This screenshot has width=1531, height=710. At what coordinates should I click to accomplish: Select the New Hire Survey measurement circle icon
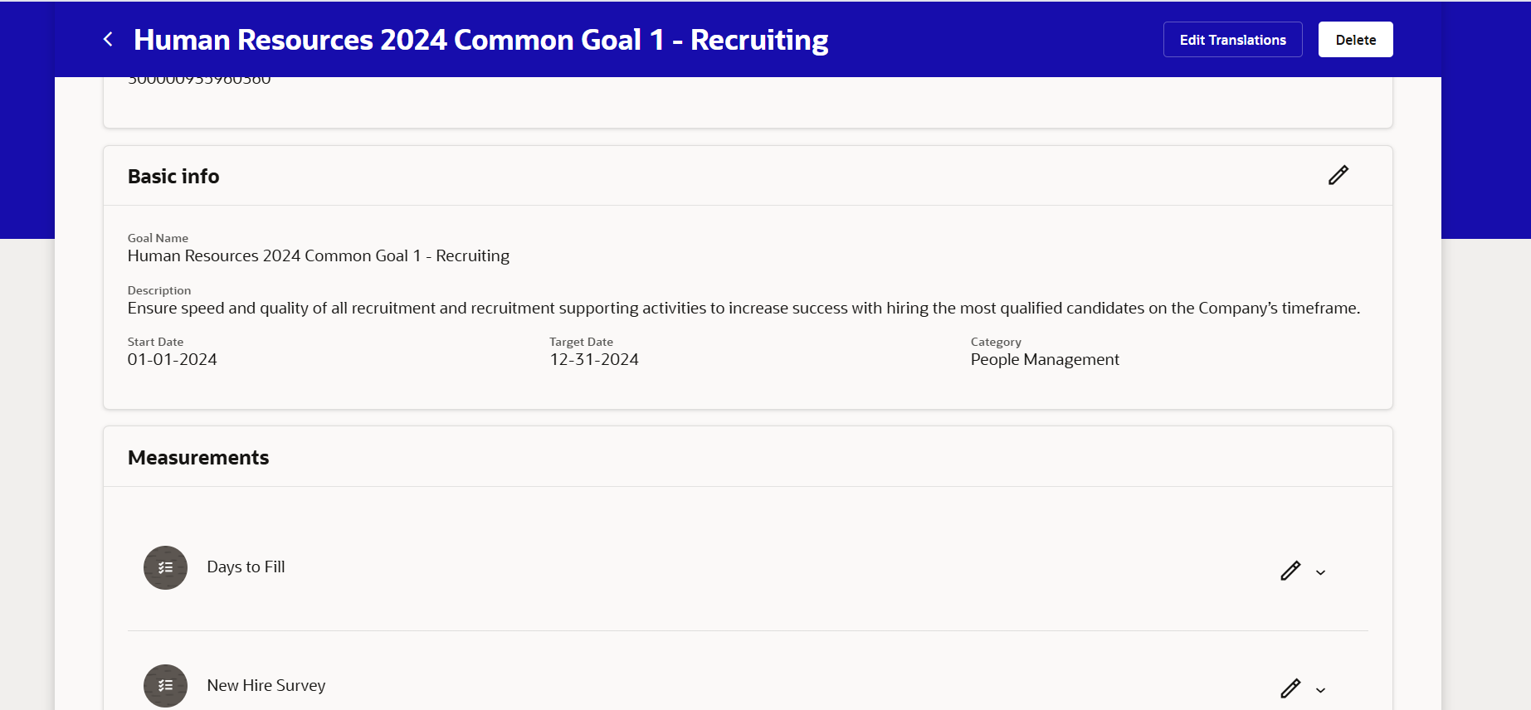coord(165,686)
